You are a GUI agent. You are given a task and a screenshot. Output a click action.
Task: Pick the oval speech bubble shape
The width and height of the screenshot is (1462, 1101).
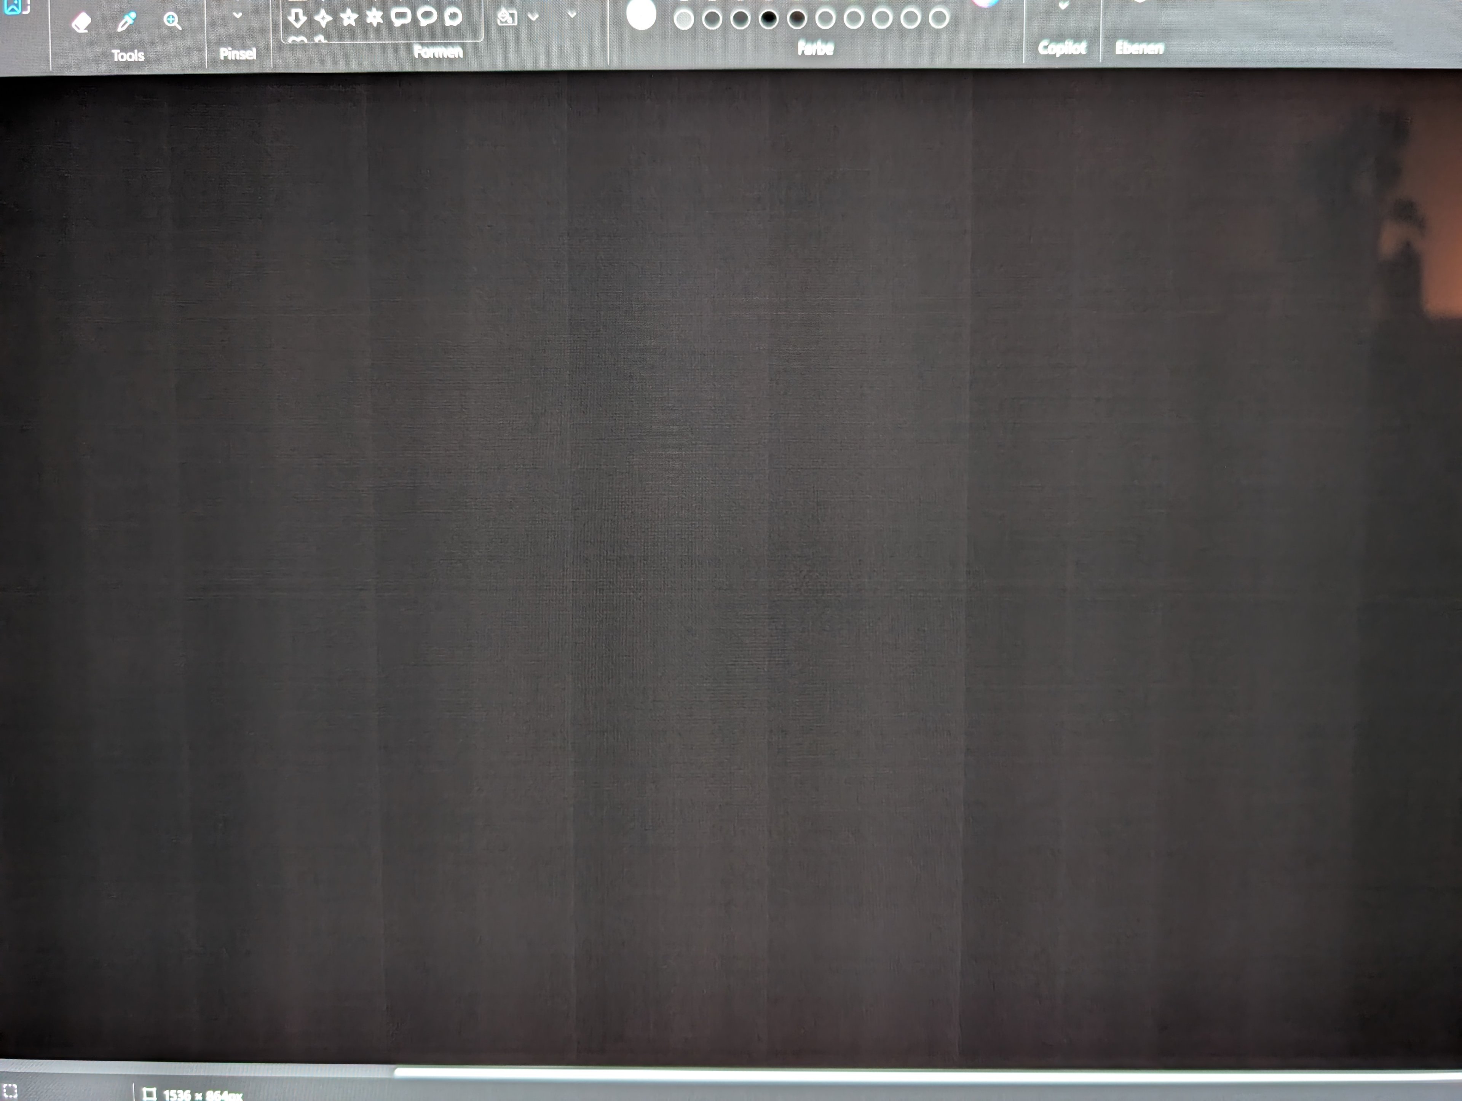(x=427, y=16)
